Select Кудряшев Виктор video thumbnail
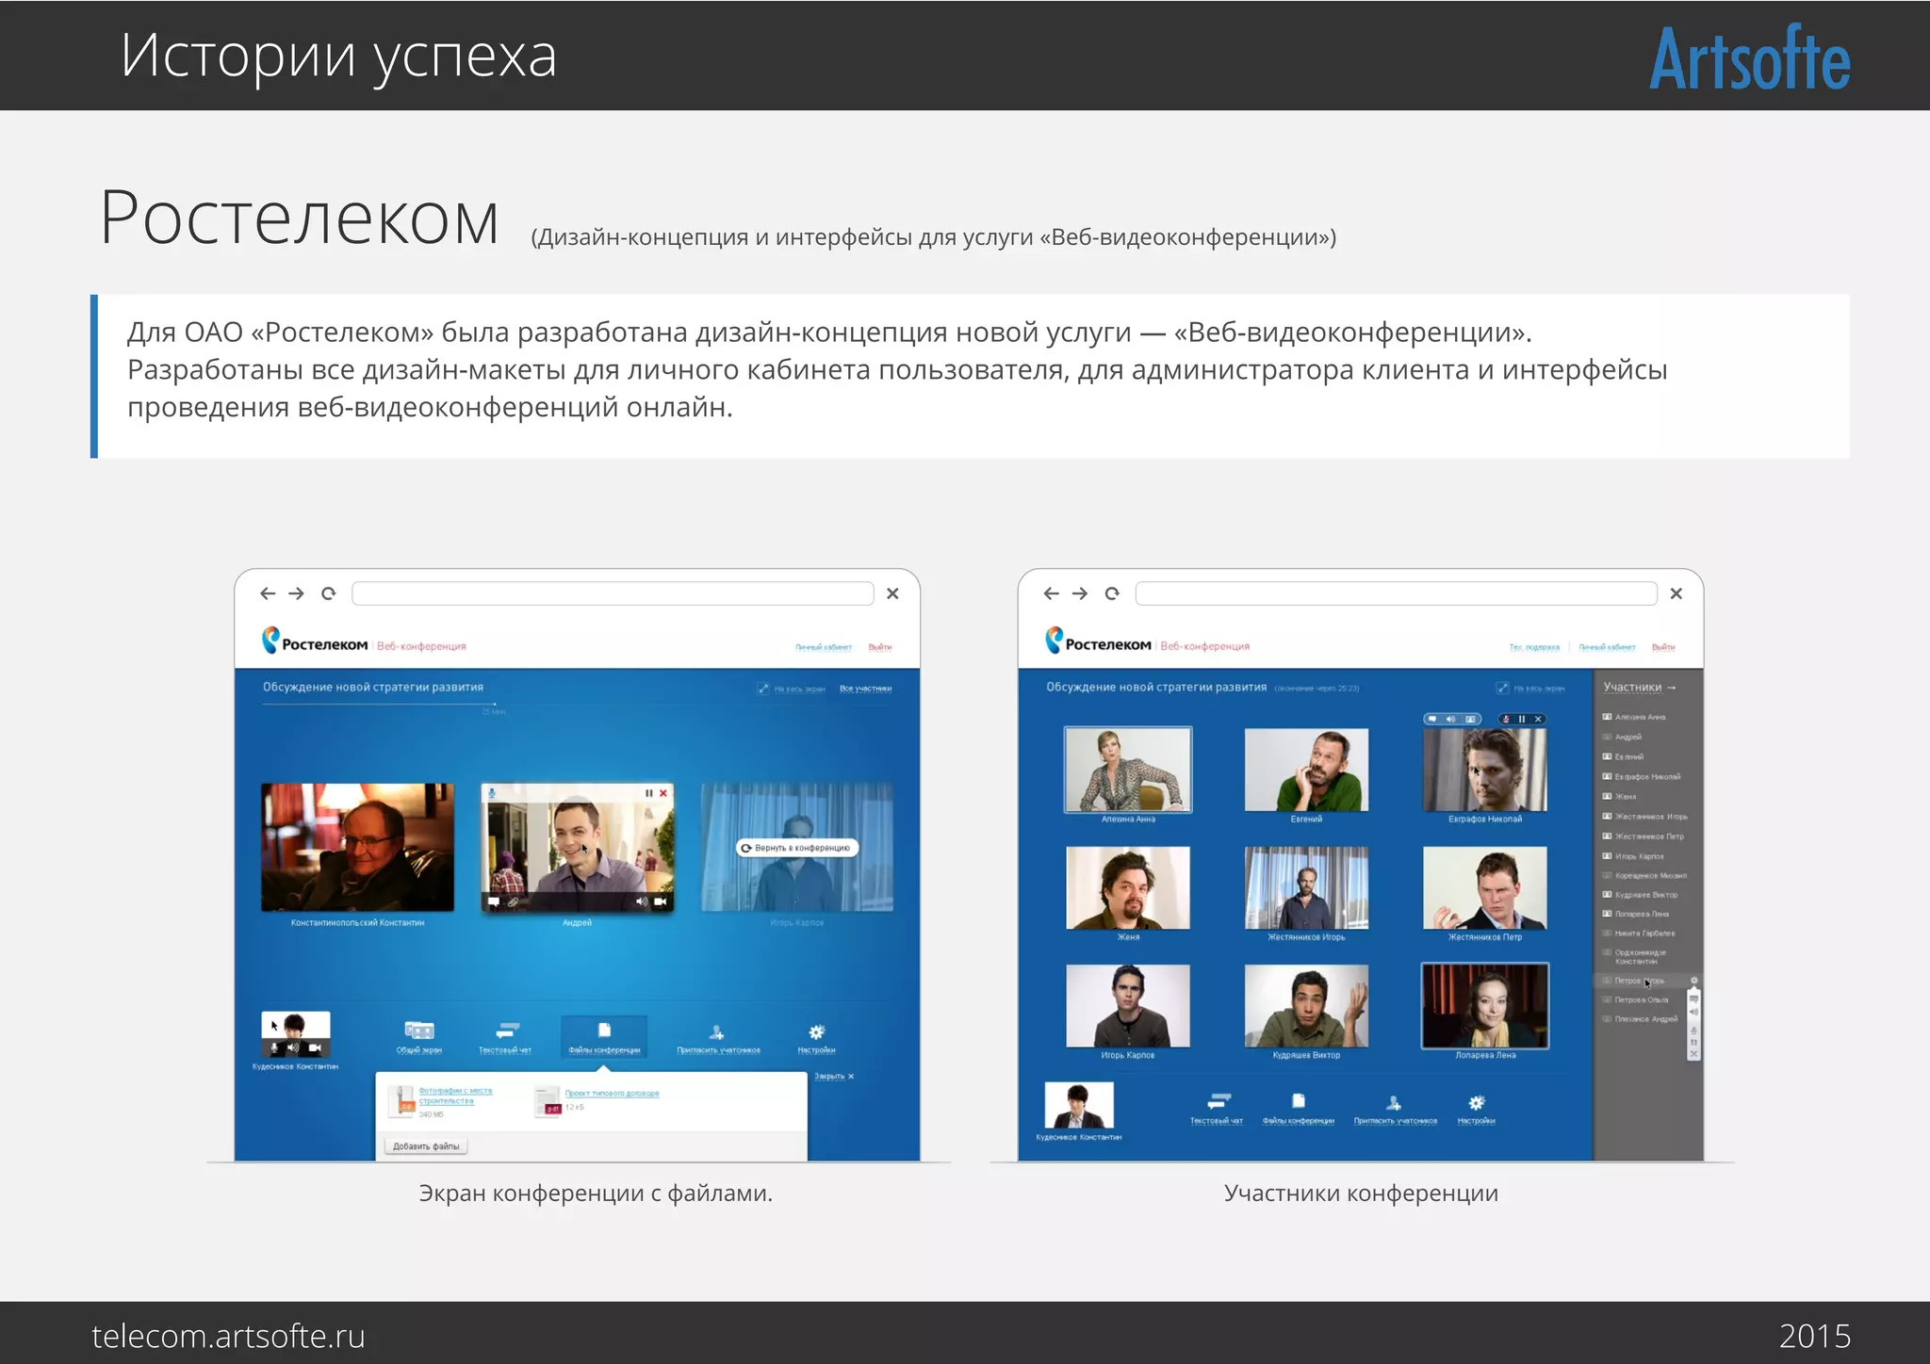Viewport: 1930px width, 1364px height. tap(1306, 1006)
